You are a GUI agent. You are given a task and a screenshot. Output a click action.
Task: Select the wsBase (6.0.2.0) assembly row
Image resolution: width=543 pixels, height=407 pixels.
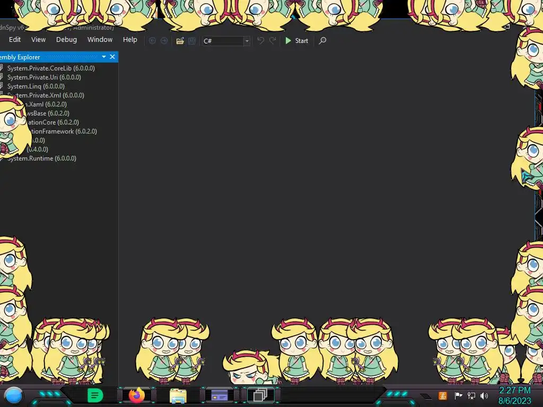coord(48,113)
